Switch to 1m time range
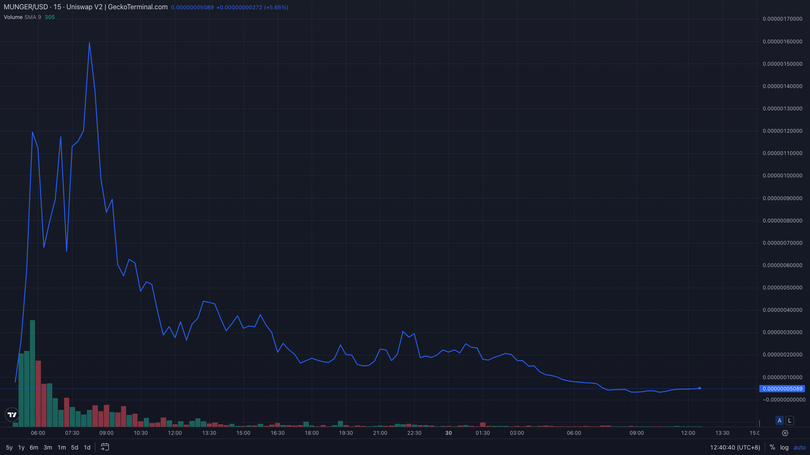This screenshot has height=455, width=810. coord(62,447)
